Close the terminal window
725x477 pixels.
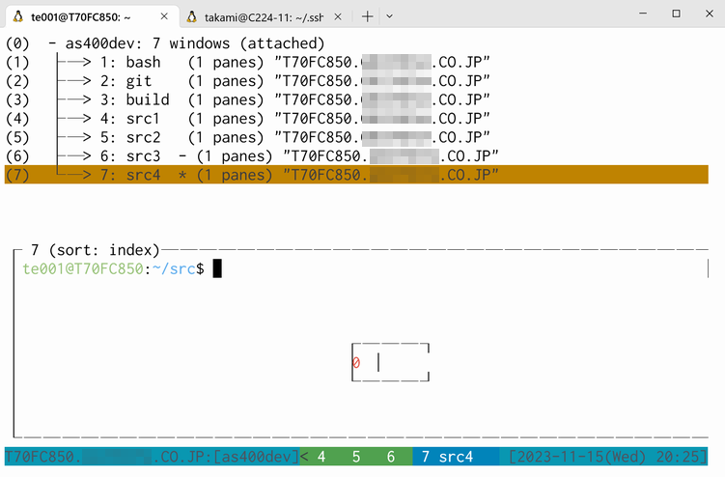710,14
